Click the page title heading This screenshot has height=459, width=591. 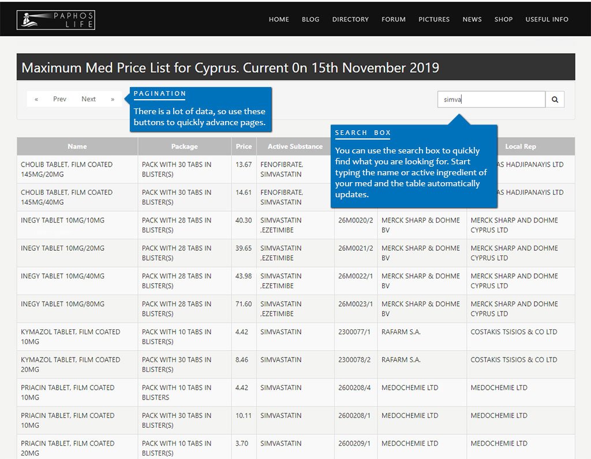click(230, 68)
